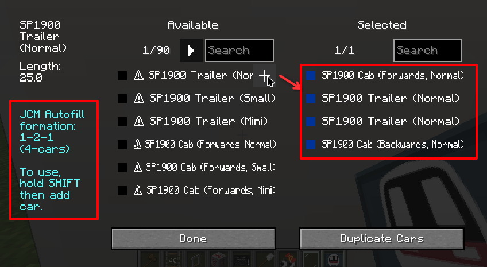Choose SP1900 Cab (Forwards, Small) in the Available list

pyautogui.click(x=196, y=167)
